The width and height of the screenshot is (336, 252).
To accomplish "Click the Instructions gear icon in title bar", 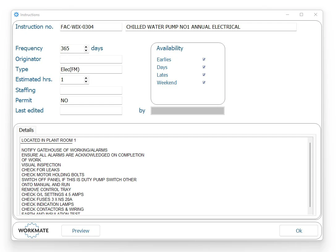I will (16, 14).
